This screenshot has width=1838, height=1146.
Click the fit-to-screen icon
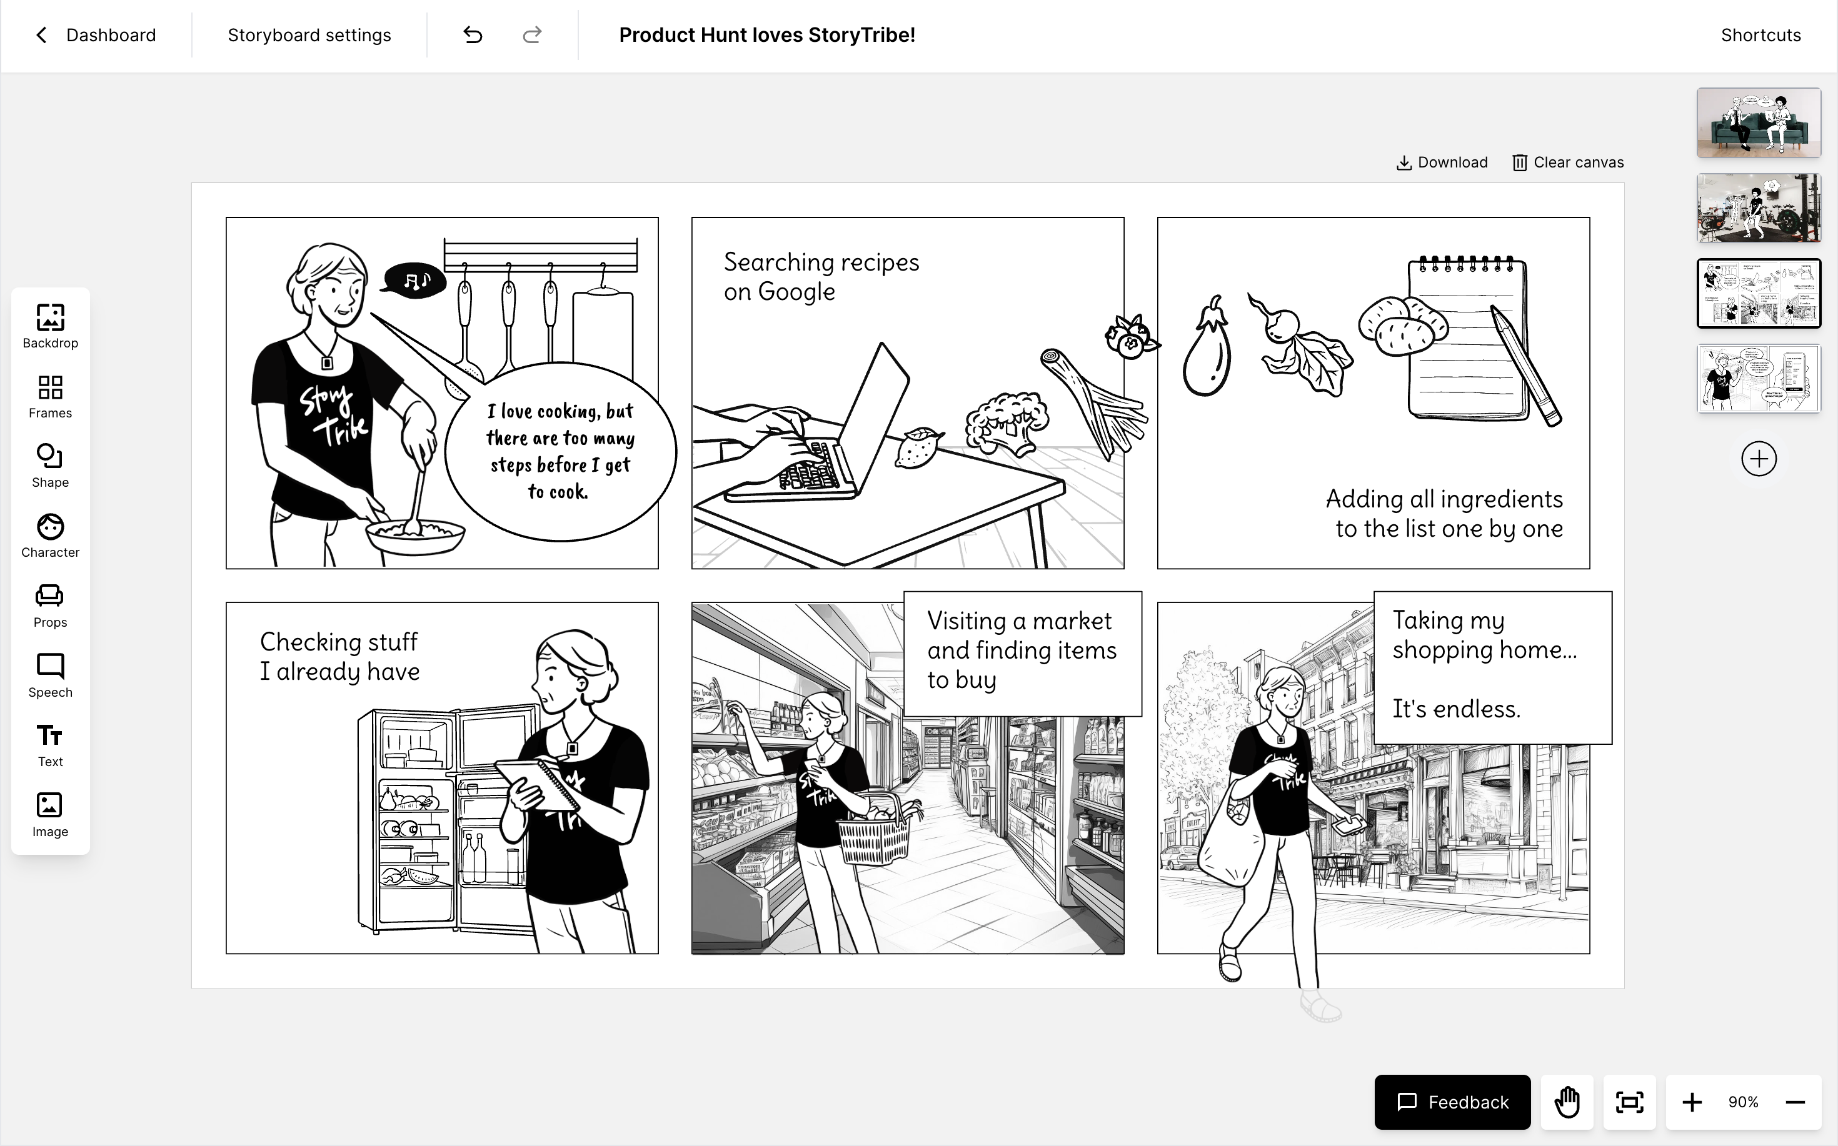click(x=1629, y=1102)
